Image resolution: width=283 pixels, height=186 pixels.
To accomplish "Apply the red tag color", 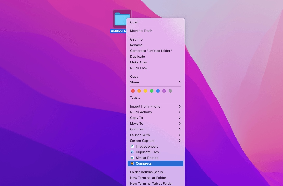I will coord(133,91).
